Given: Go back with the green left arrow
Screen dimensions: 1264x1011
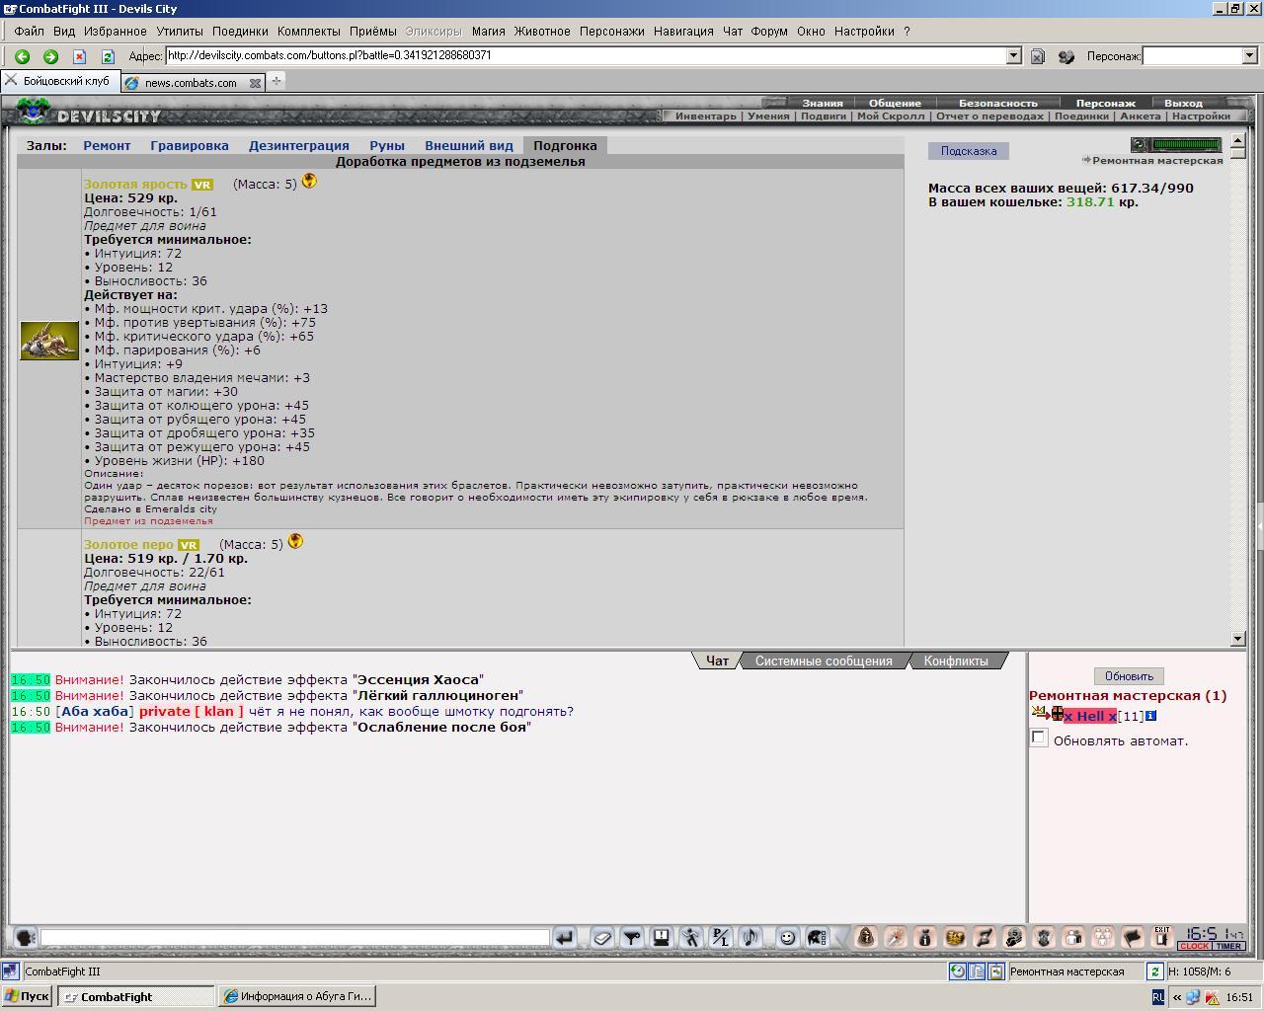Looking at the screenshot, I should pos(22,56).
